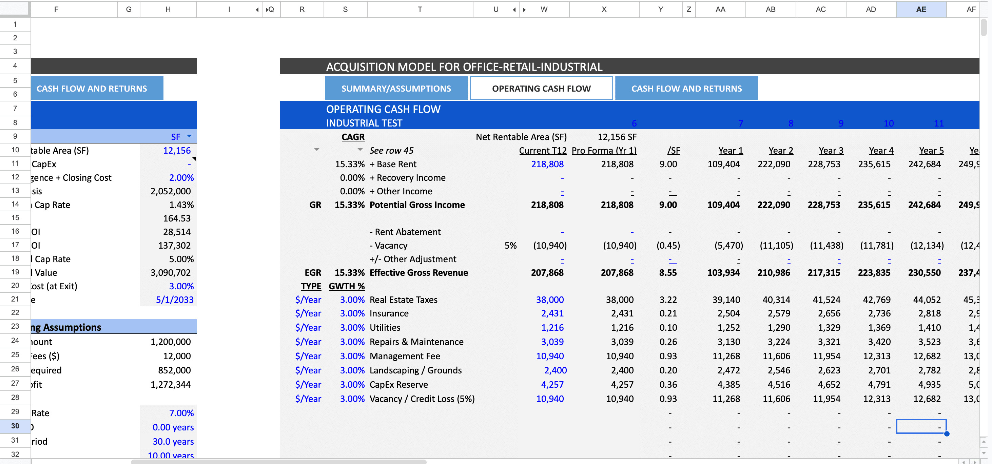The width and height of the screenshot is (992, 464).
Task: Open CASH FLOW AND RETURNS tab beside Operating Cash Flow
Action: [686, 89]
